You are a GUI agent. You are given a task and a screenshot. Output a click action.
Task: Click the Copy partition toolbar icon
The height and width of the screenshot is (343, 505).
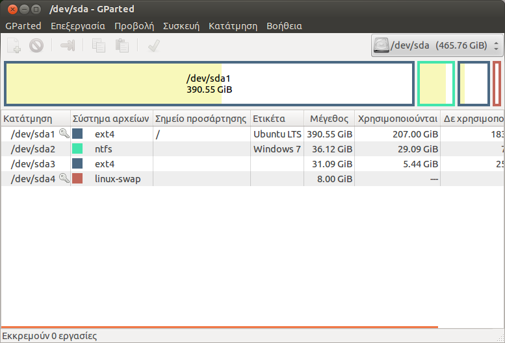click(99, 45)
